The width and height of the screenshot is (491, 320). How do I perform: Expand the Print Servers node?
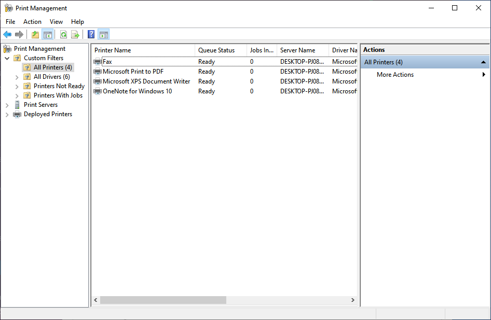tap(7, 105)
